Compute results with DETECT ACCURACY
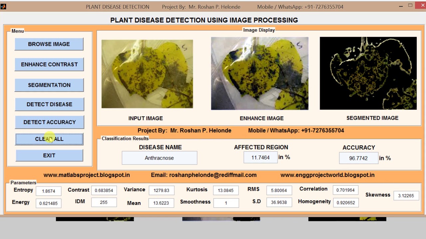The height and width of the screenshot is (239, 426). point(50,122)
